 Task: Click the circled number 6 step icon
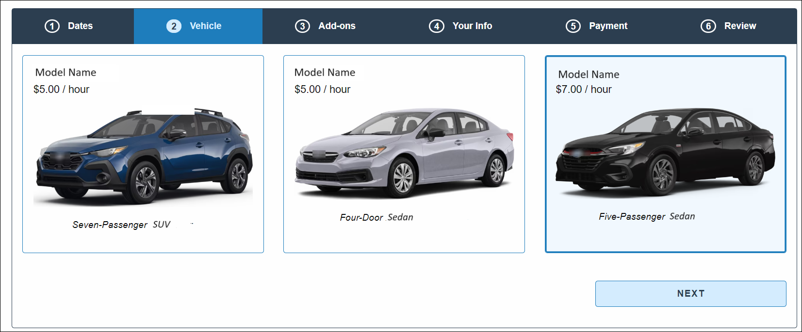tap(708, 26)
